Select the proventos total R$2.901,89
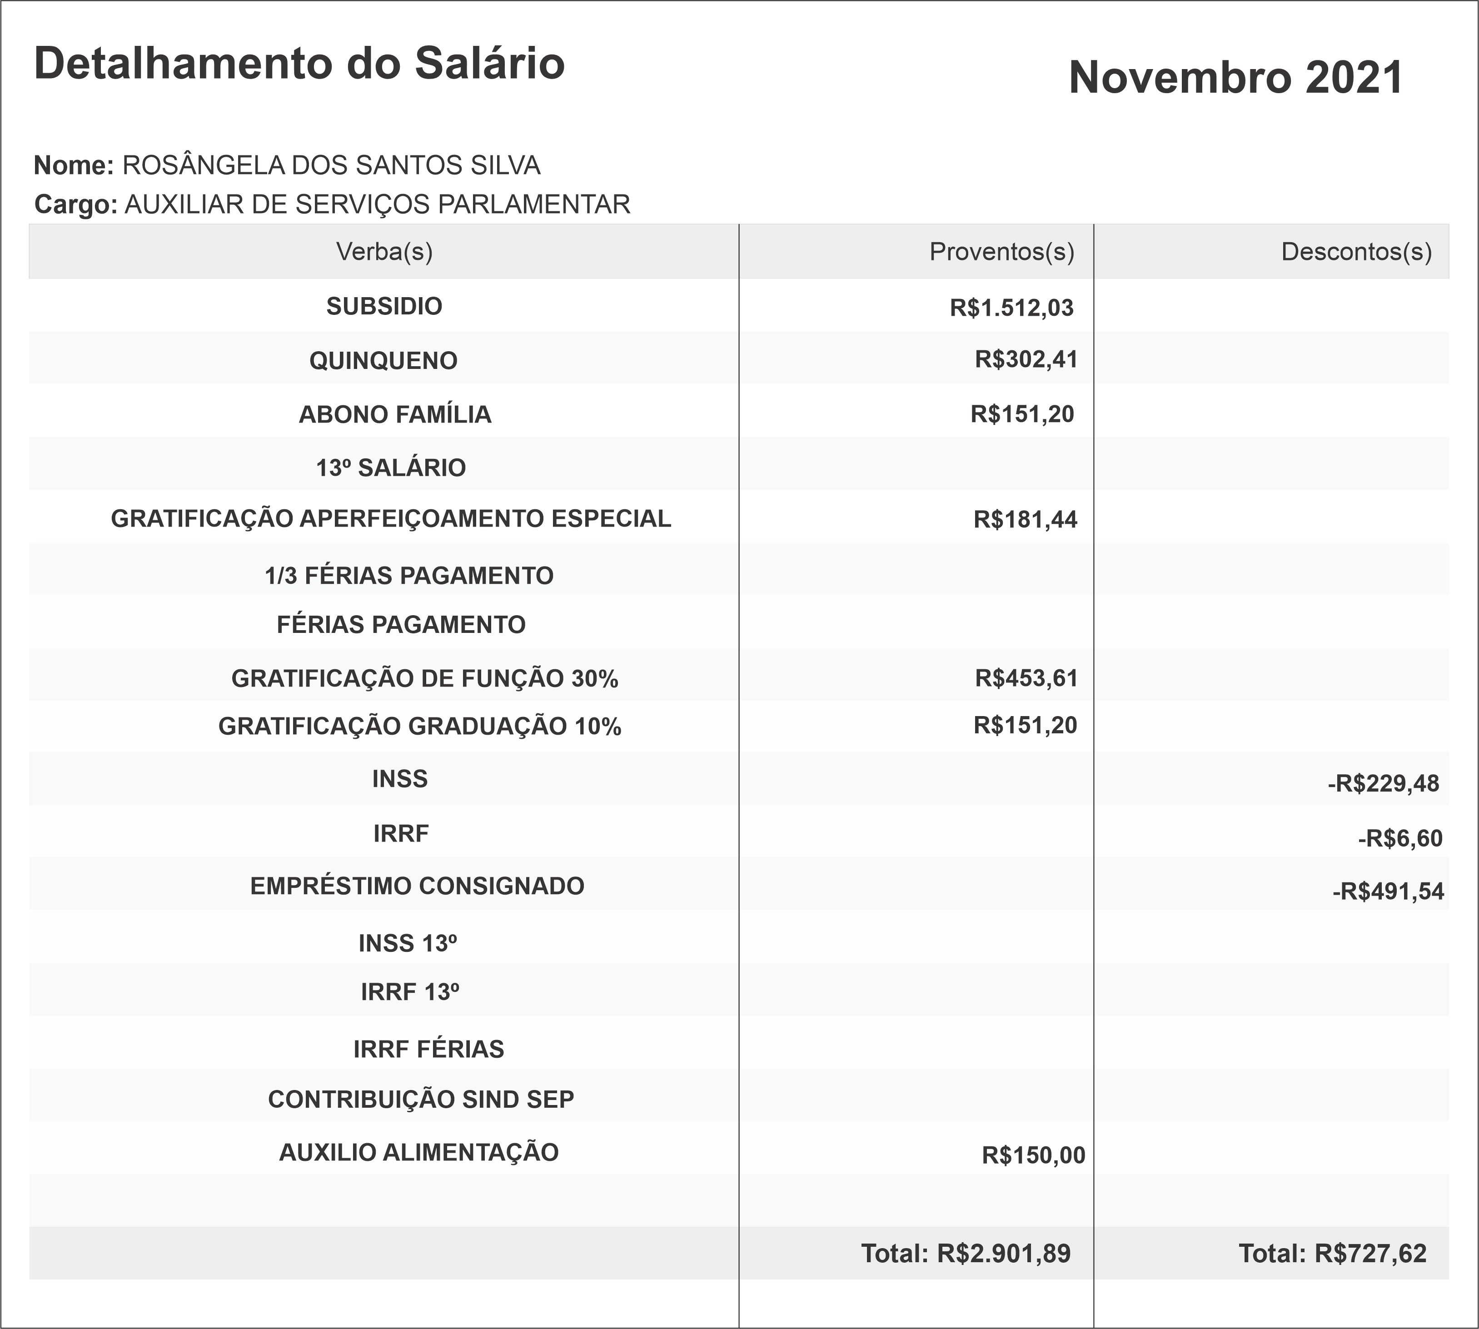This screenshot has height=1329, width=1479. click(x=1004, y=1254)
